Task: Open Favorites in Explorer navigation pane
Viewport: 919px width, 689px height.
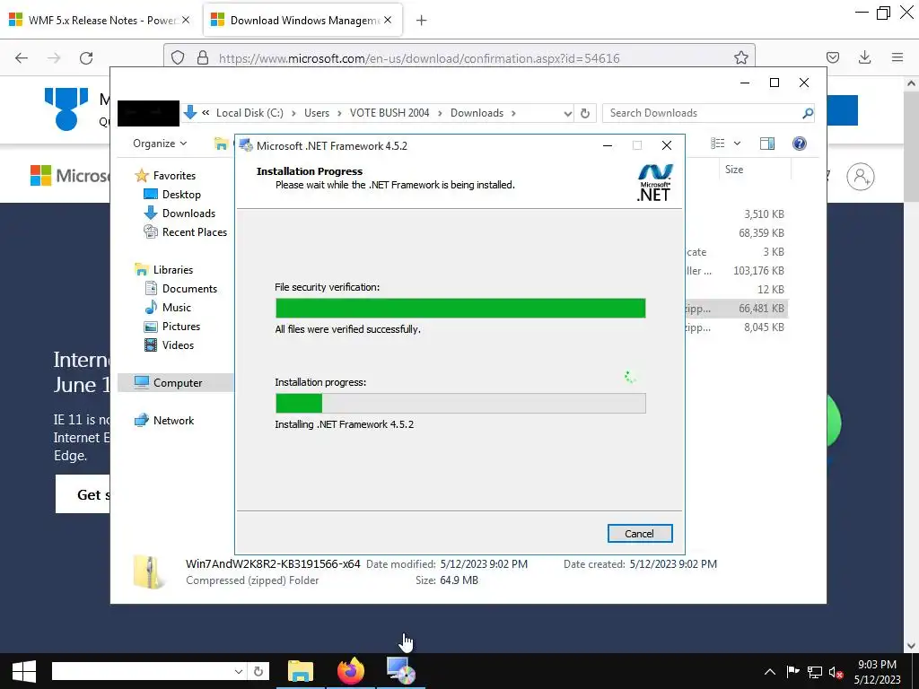Action: [x=174, y=175]
